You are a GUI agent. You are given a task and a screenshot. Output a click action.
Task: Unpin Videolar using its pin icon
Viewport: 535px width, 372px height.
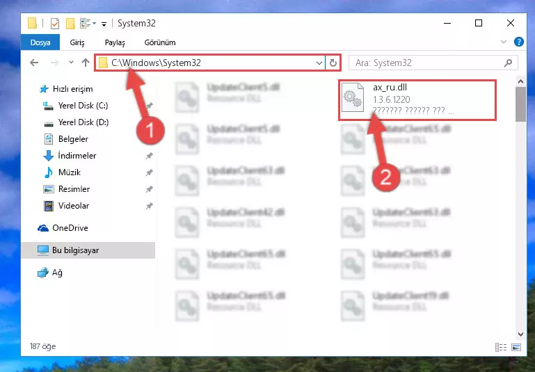click(x=149, y=206)
